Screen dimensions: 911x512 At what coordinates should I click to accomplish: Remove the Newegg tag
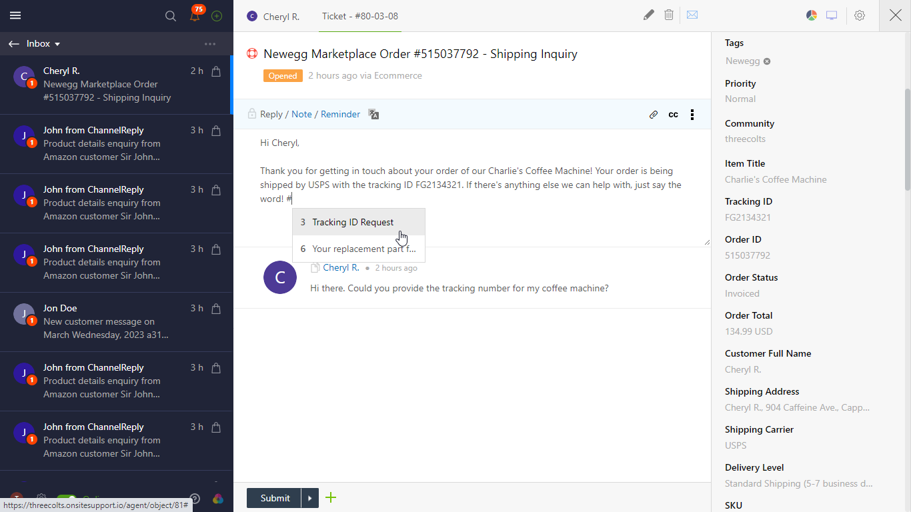click(767, 61)
